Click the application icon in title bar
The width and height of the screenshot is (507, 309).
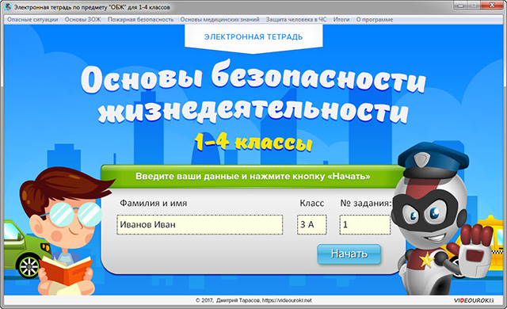coord(8,7)
